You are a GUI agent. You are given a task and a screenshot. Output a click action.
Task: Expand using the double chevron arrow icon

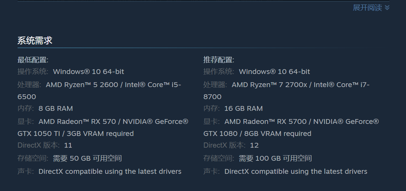click(387, 8)
